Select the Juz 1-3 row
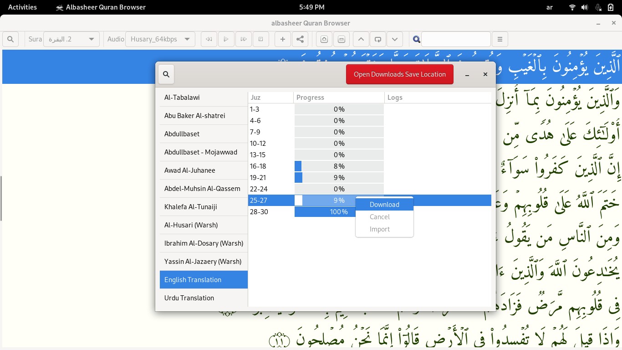Viewport: 622px width, 350px height. [370, 109]
